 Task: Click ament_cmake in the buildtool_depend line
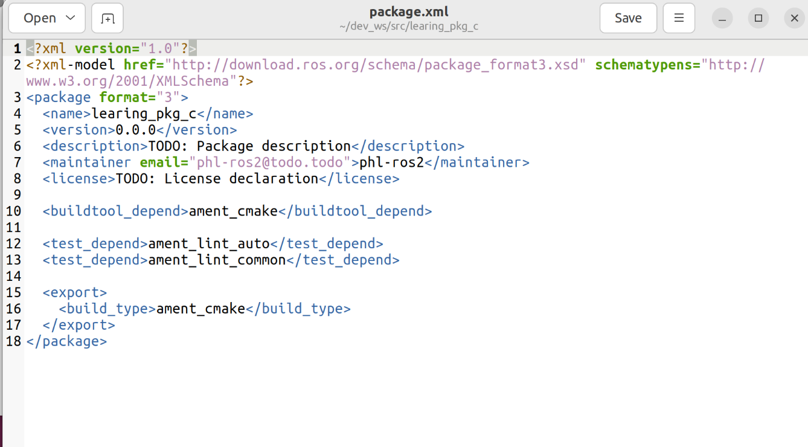(233, 211)
